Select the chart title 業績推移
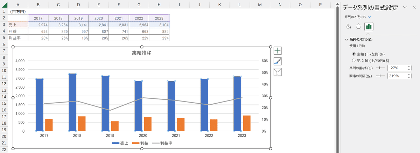The image size is (420, 153). coord(141,53)
